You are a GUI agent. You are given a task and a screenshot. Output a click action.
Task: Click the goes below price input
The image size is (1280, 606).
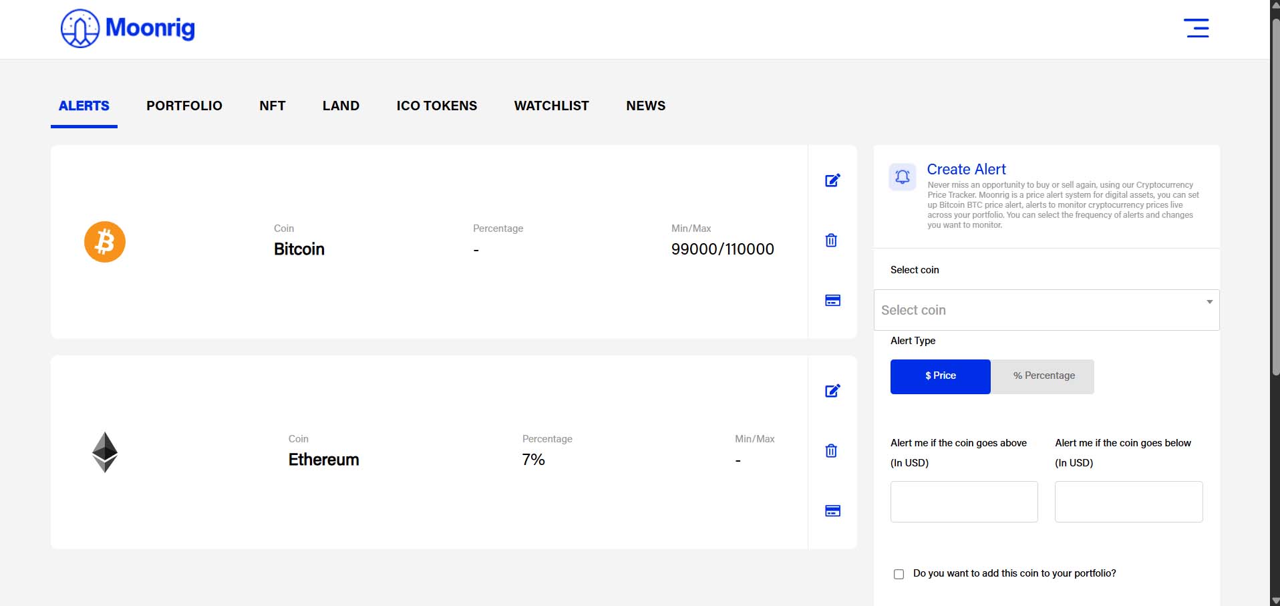(1129, 502)
